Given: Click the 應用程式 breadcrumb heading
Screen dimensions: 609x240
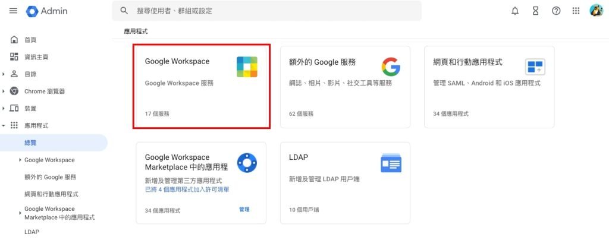Looking at the screenshot, I should coord(136,31).
